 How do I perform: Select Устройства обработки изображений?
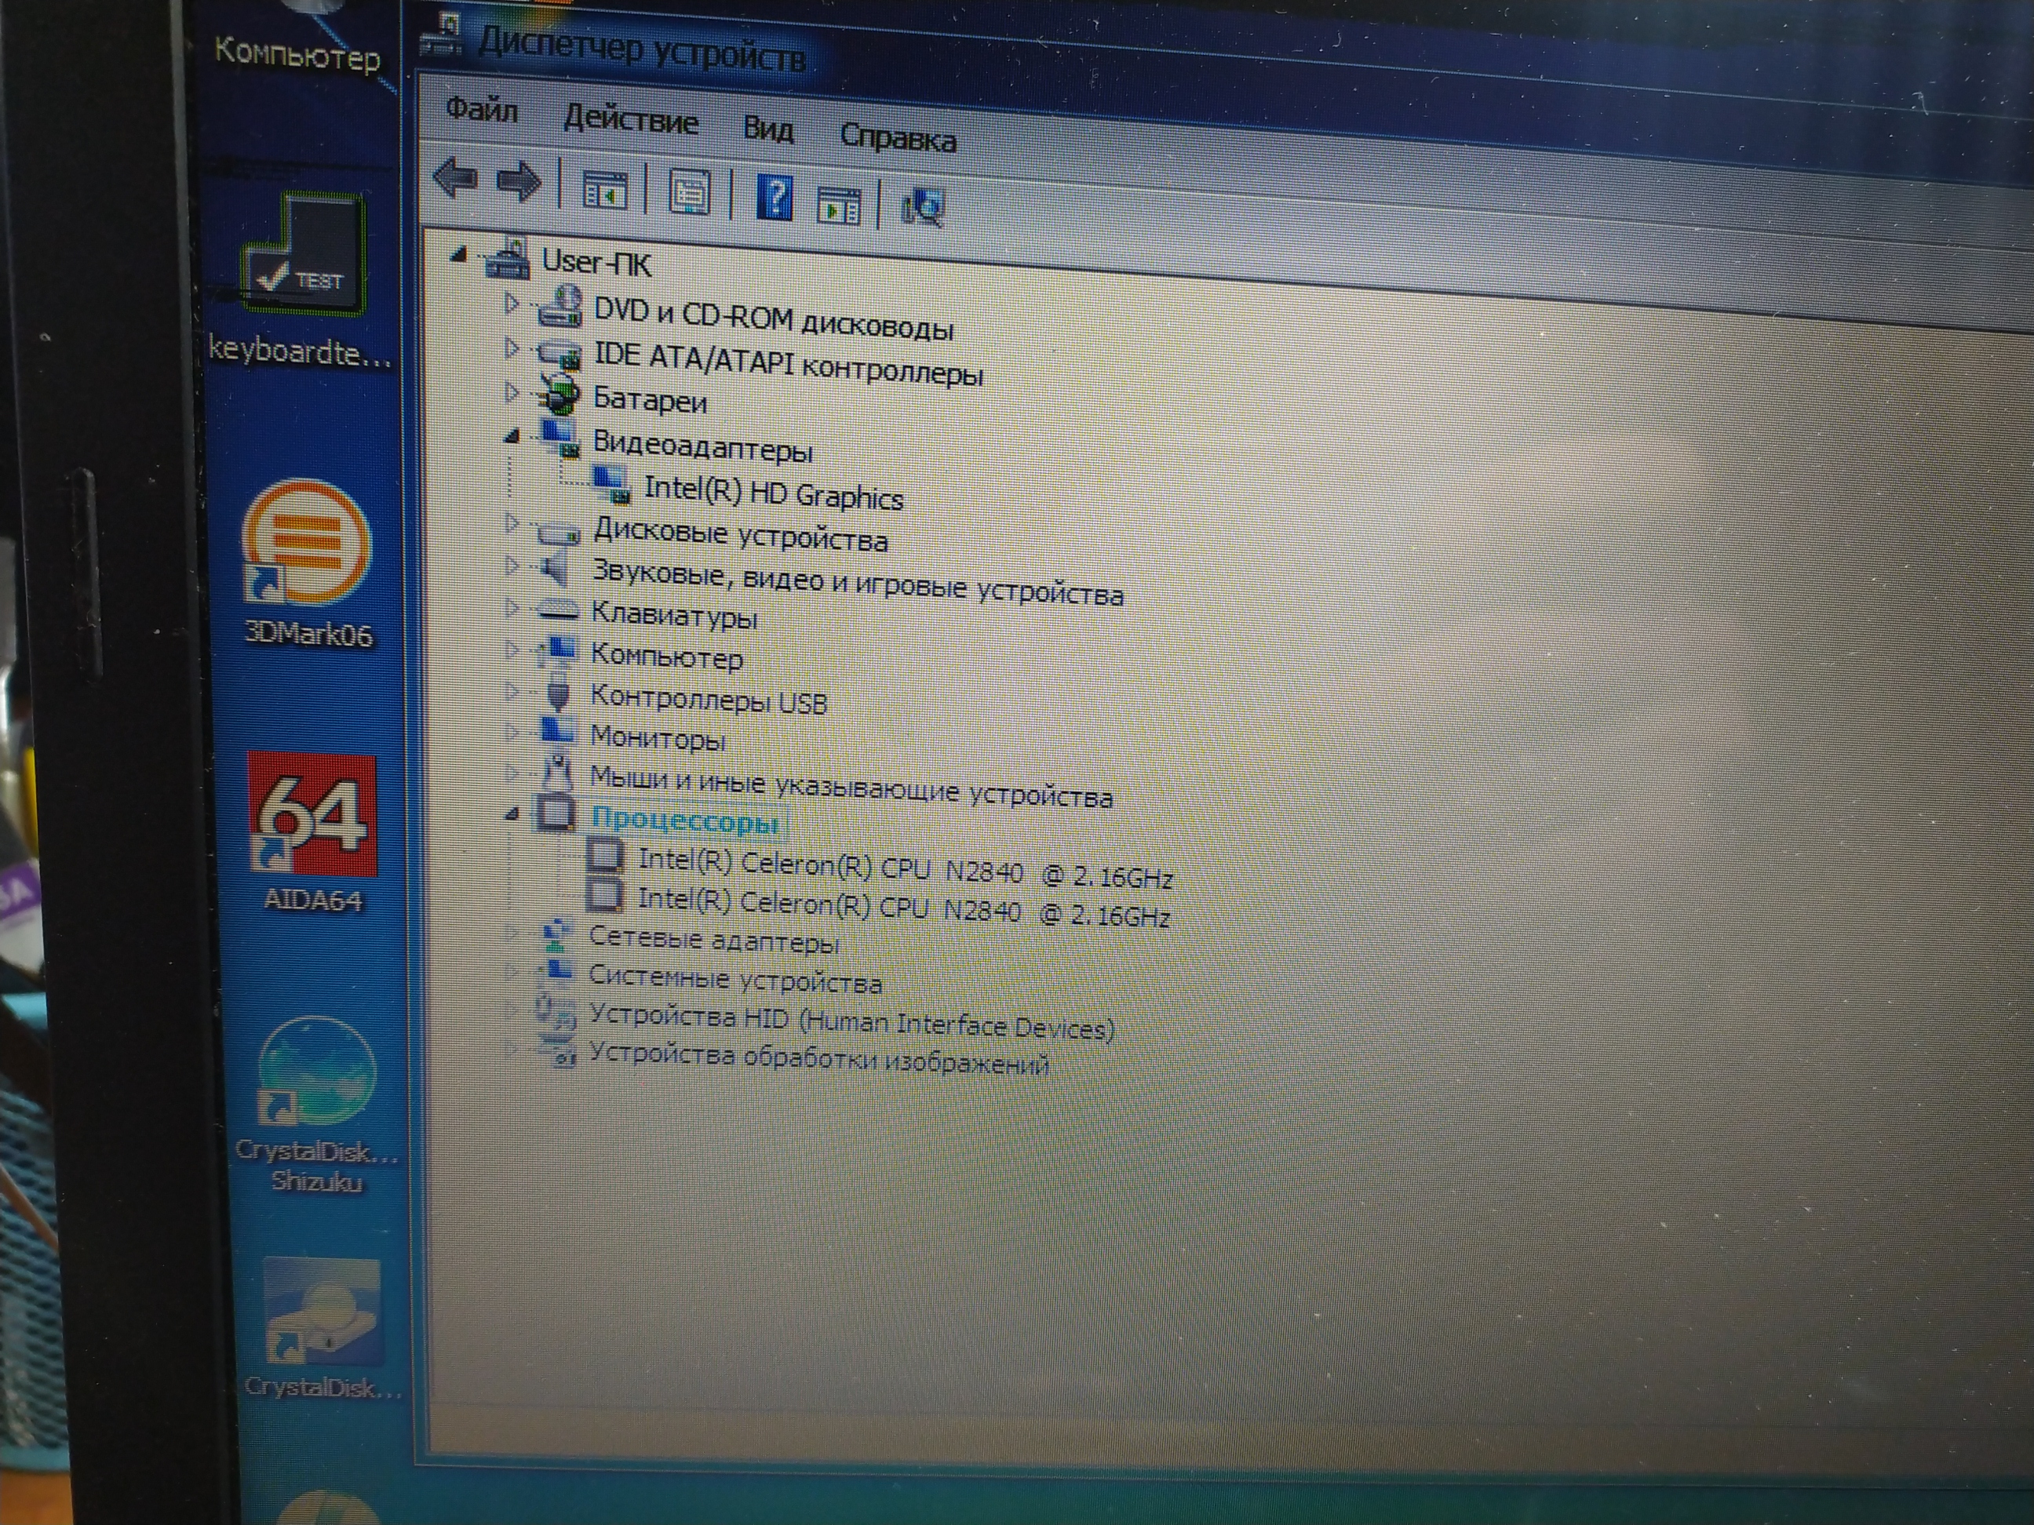click(818, 1059)
